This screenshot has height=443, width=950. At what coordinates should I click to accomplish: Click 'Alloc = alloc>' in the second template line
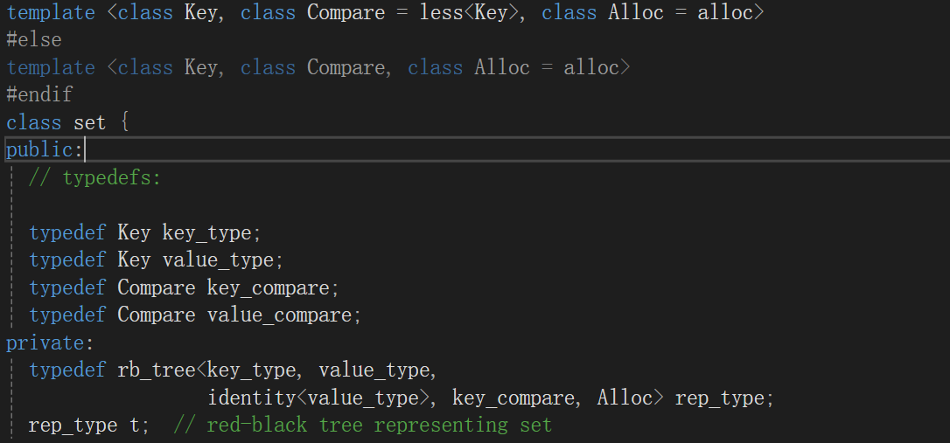(552, 67)
